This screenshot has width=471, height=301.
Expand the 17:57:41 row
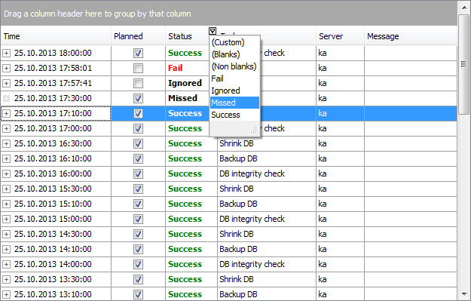(x=6, y=83)
